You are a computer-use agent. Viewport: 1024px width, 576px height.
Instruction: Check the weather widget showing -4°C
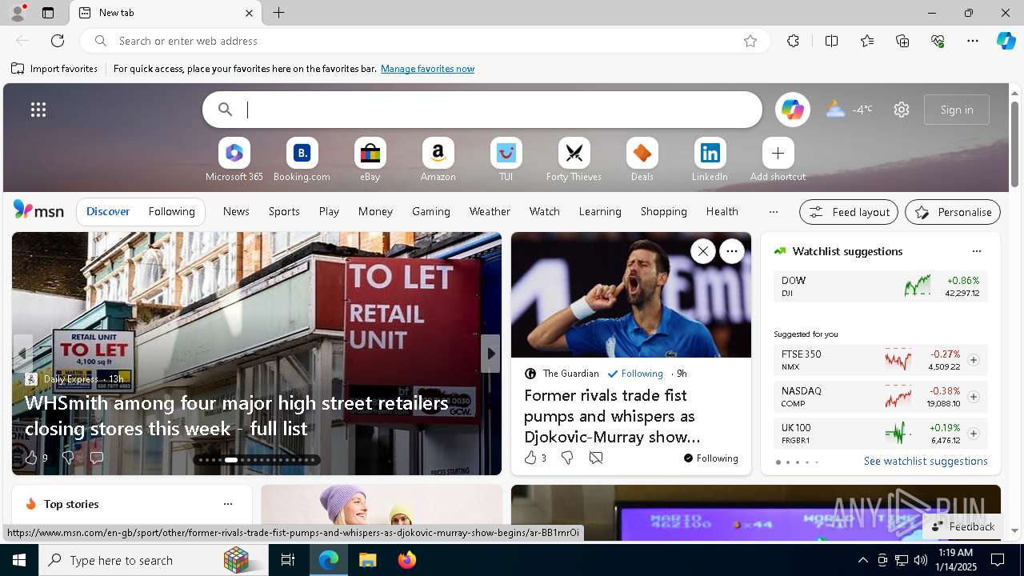click(x=849, y=110)
